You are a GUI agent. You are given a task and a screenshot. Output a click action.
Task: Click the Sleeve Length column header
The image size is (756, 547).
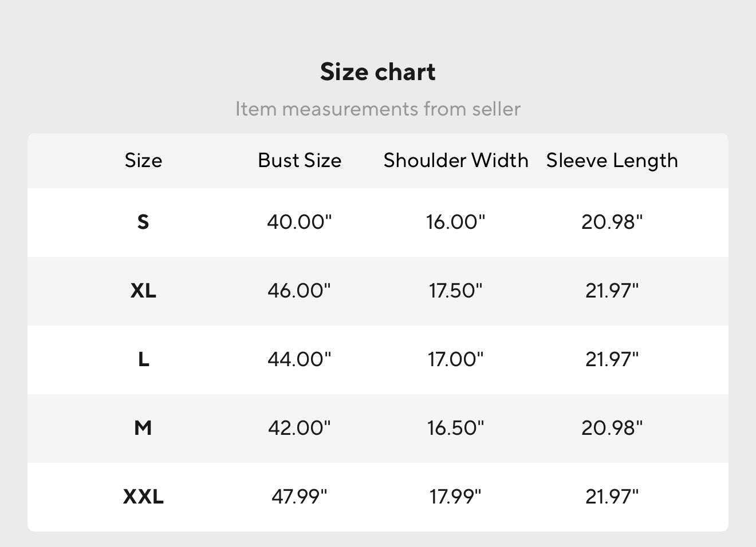point(612,161)
